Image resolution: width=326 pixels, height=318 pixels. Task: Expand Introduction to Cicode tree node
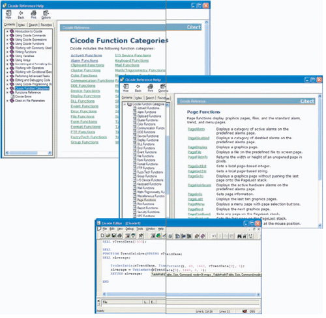(7, 31)
